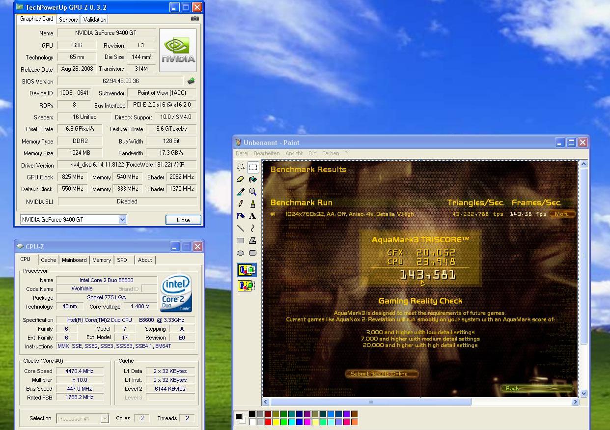Select the Curve tool in Paint
The width and height of the screenshot is (610, 430).
[253, 229]
